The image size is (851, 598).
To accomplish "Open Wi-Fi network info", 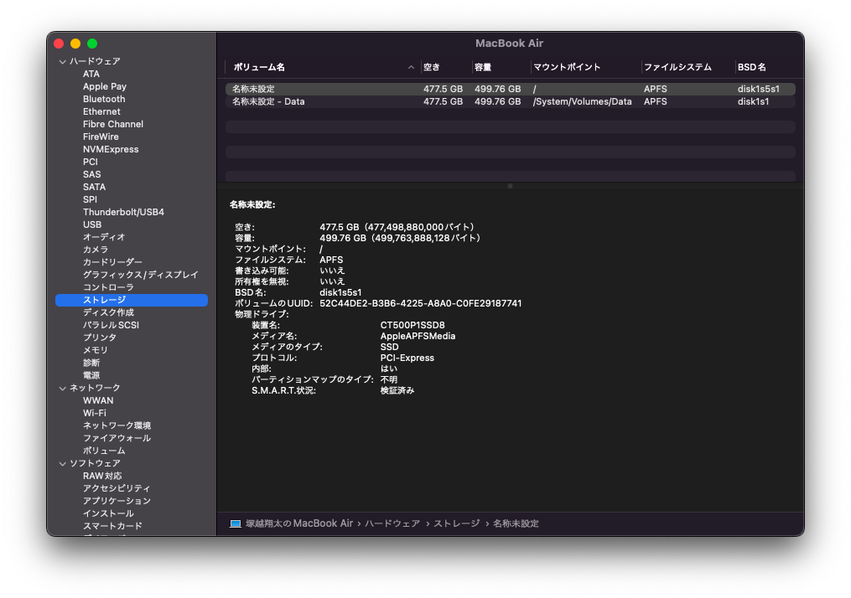I will (95, 413).
